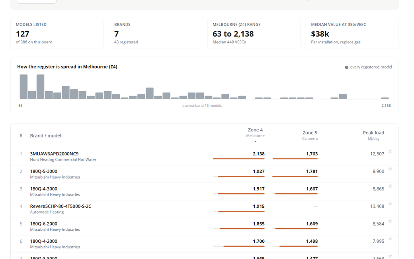This screenshot has height=259, width=414.
Task: Open model 180Q-4-2000
Action: (43, 241)
